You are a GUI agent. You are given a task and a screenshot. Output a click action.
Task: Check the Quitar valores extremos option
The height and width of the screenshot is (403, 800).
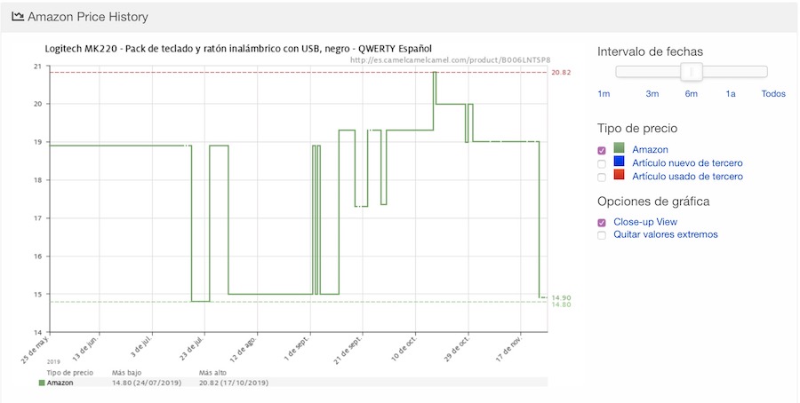tap(602, 235)
